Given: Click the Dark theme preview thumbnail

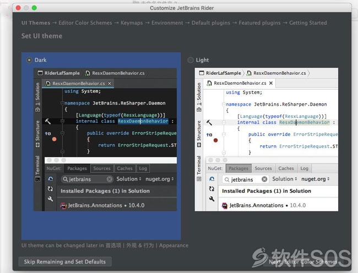Looking at the screenshot, I should tap(105, 139).
